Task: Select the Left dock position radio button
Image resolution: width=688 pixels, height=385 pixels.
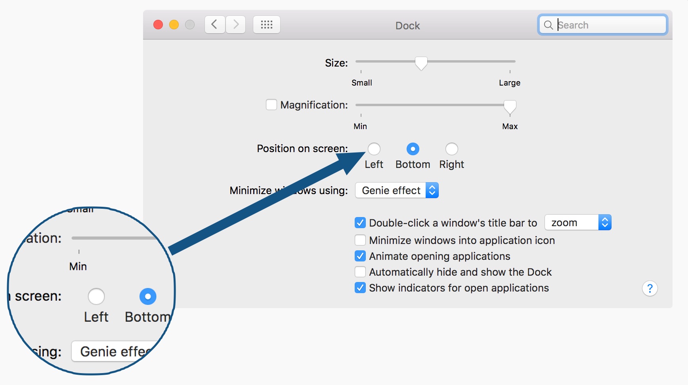Action: tap(374, 149)
